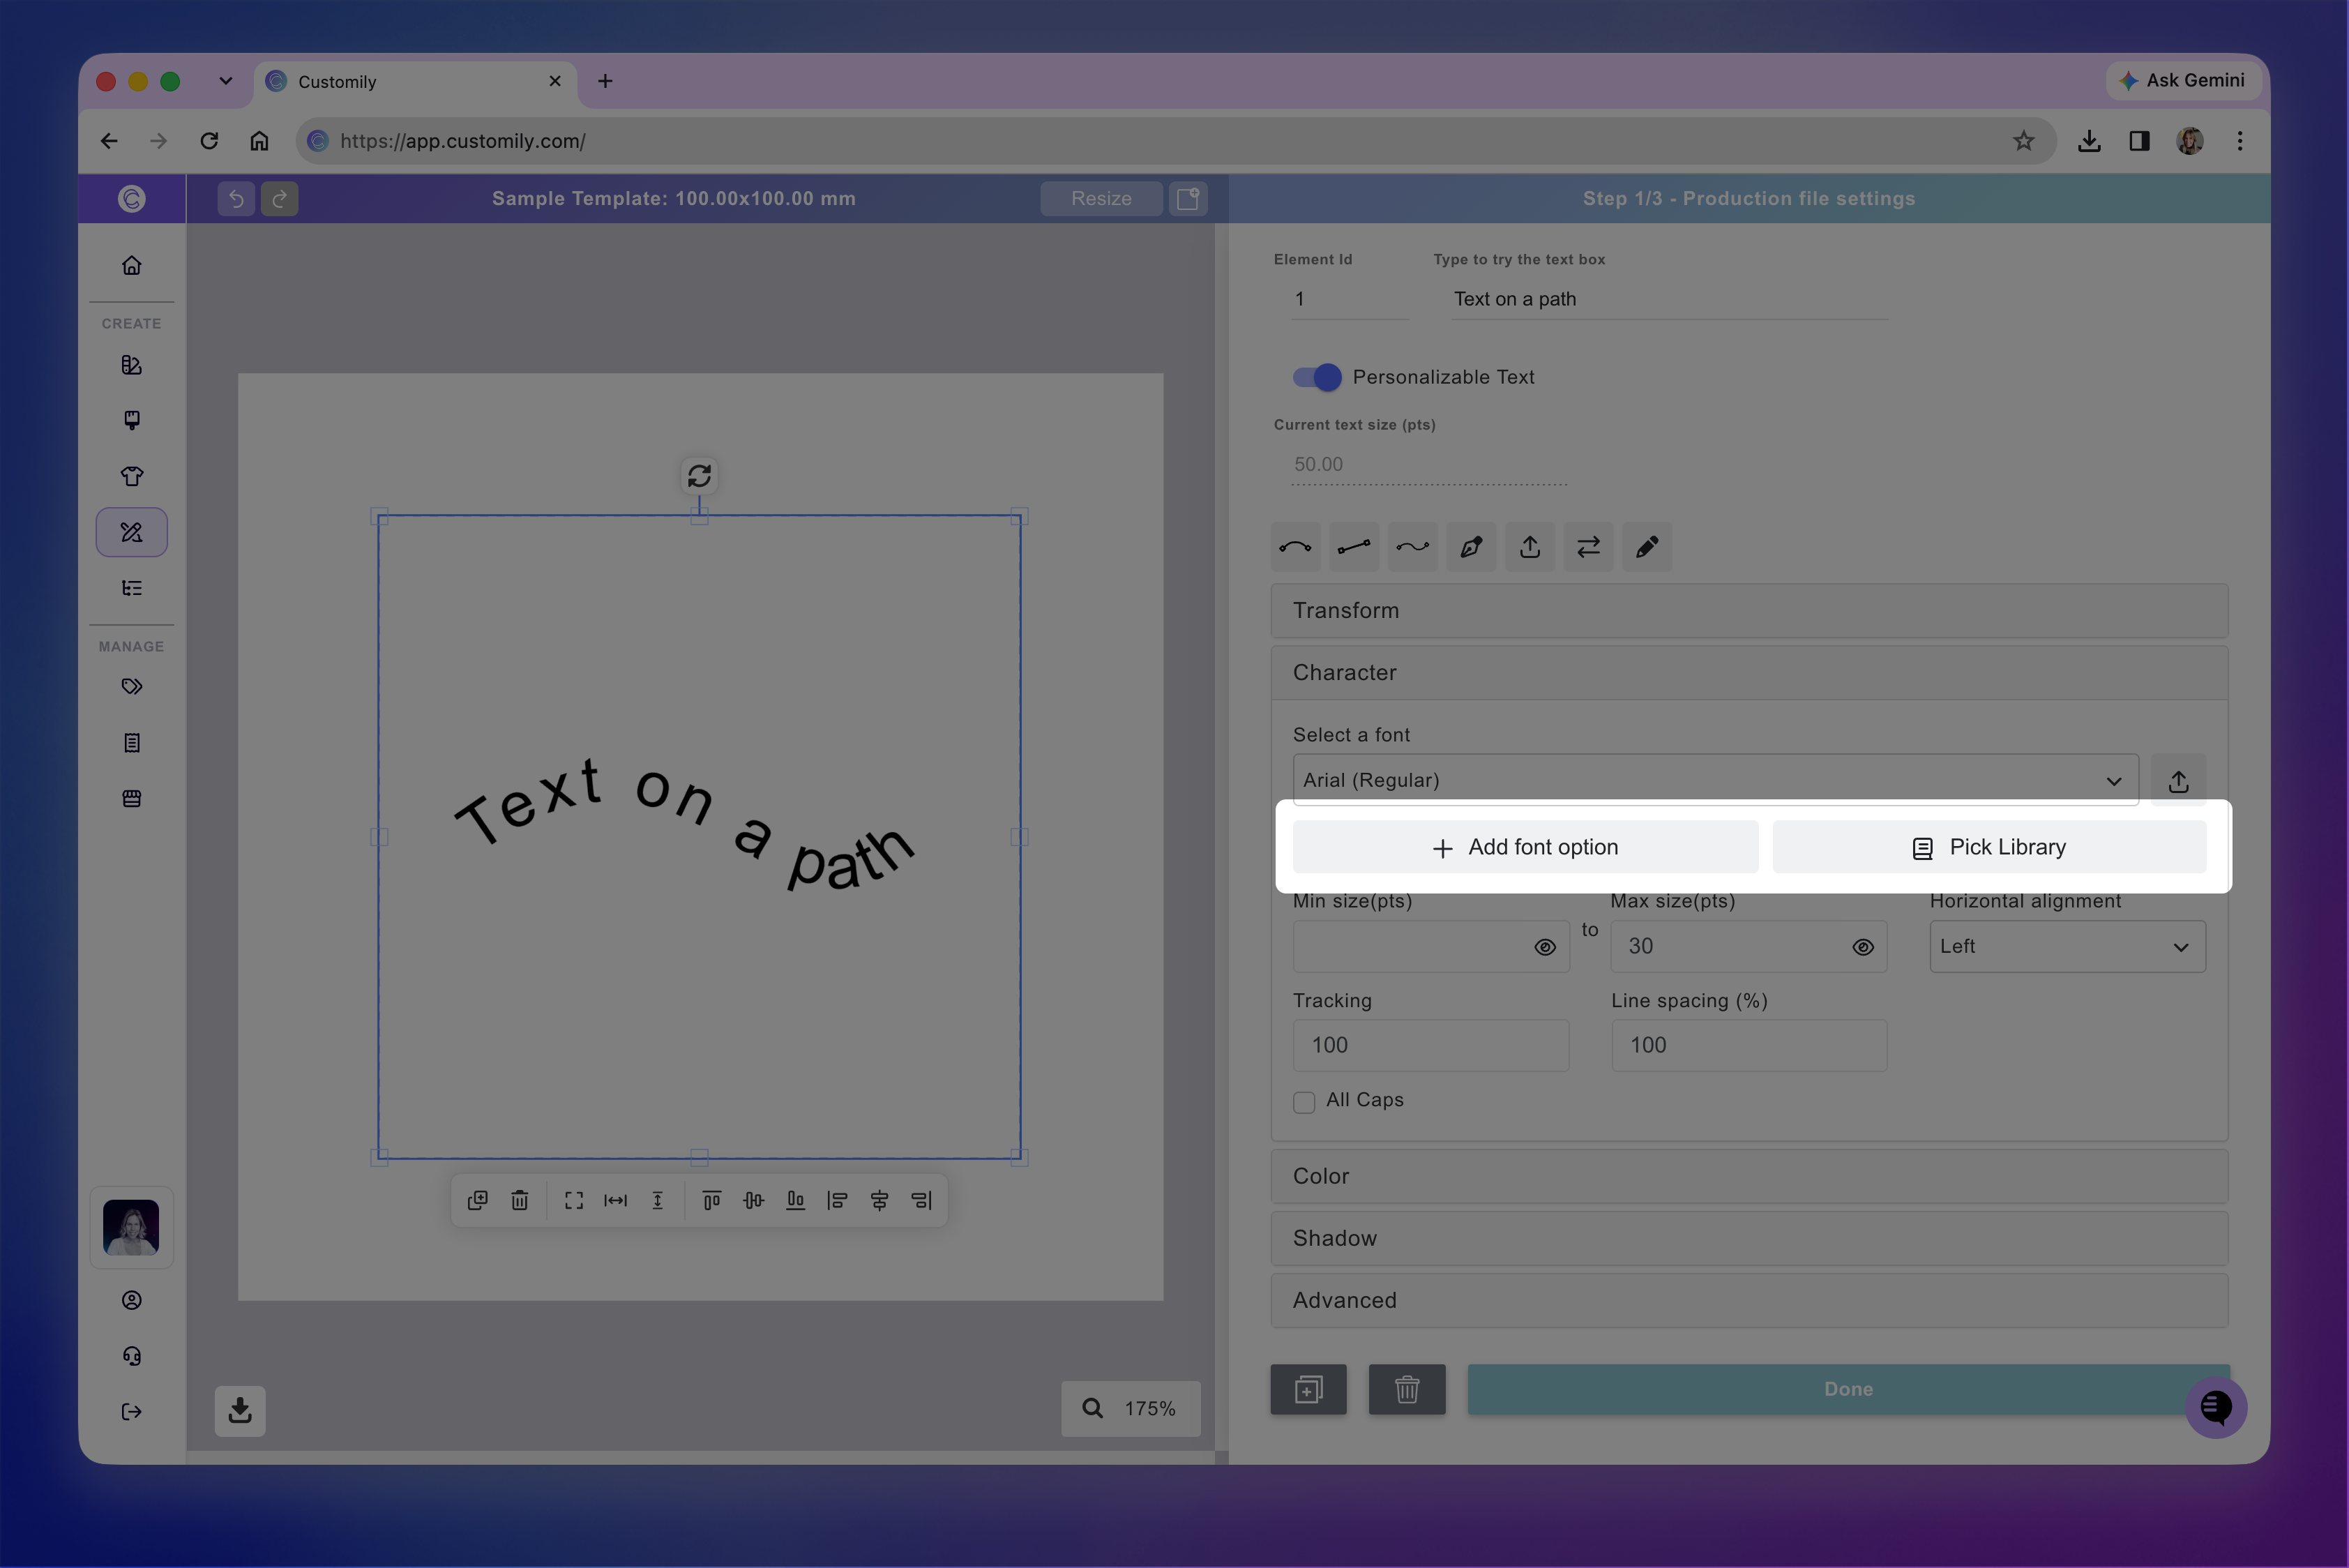Click the fit width arrows icon
The width and height of the screenshot is (2349, 1568).
(616, 1200)
